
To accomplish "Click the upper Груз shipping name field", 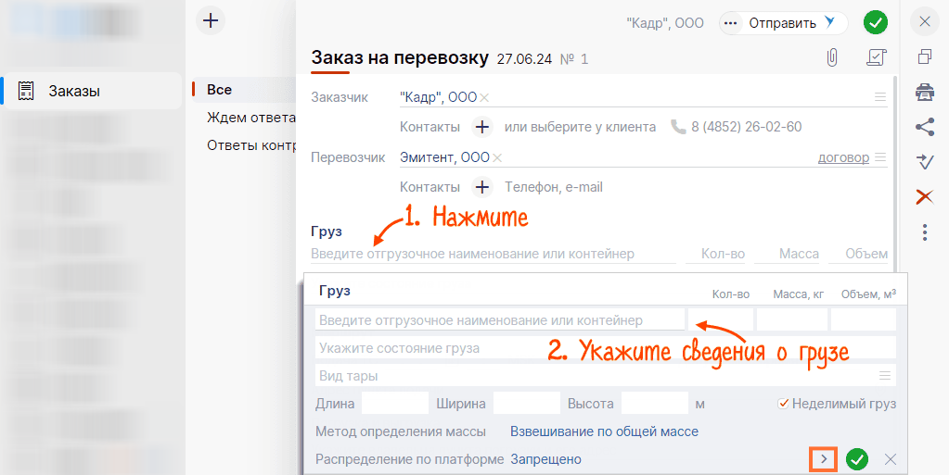I will tap(494, 254).
